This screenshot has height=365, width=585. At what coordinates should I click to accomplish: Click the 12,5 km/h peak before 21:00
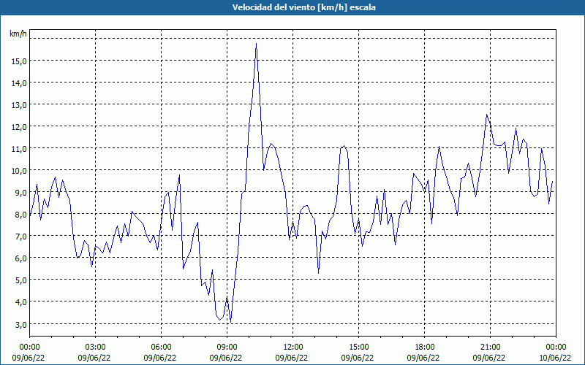(x=486, y=115)
